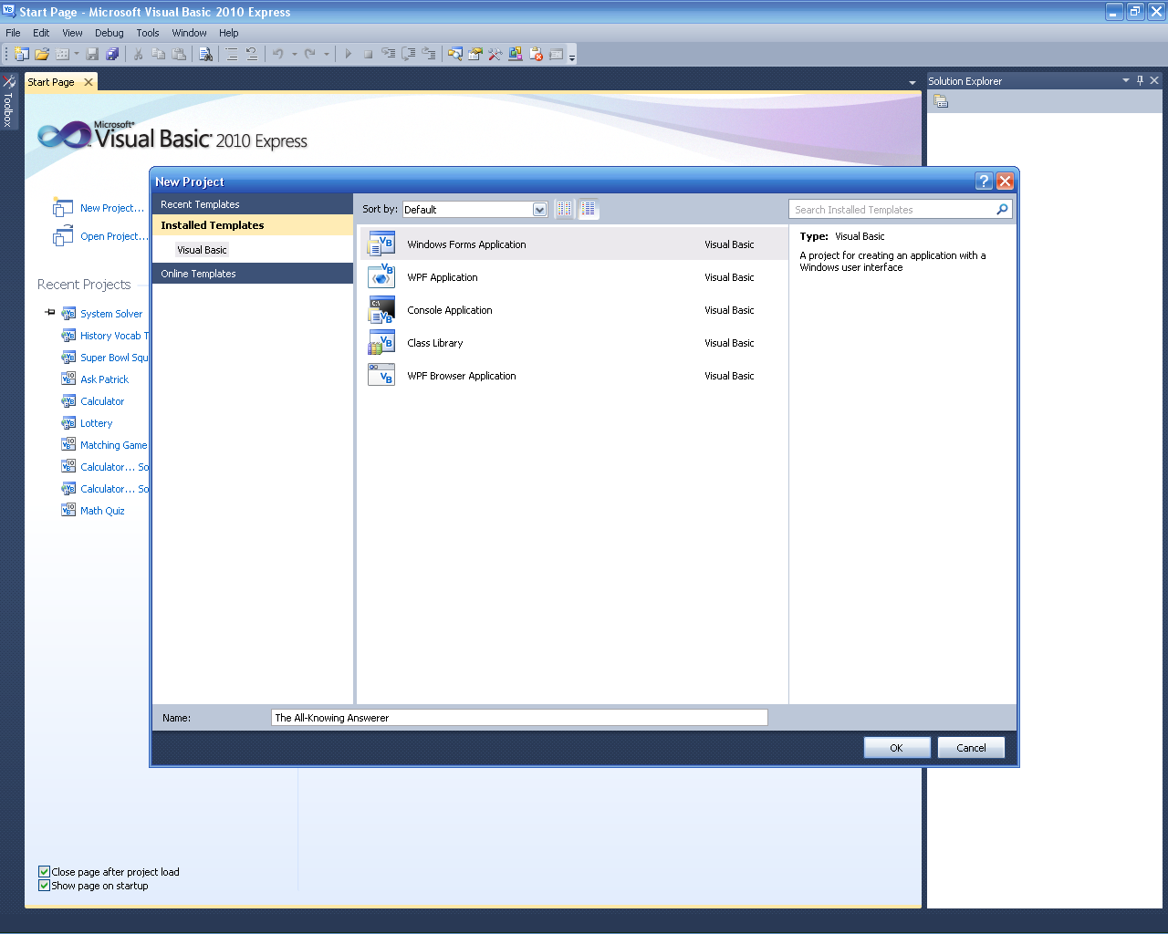Image resolution: width=1168 pixels, height=934 pixels.
Task: Open the View menu
Action: (x=72, y=33)
